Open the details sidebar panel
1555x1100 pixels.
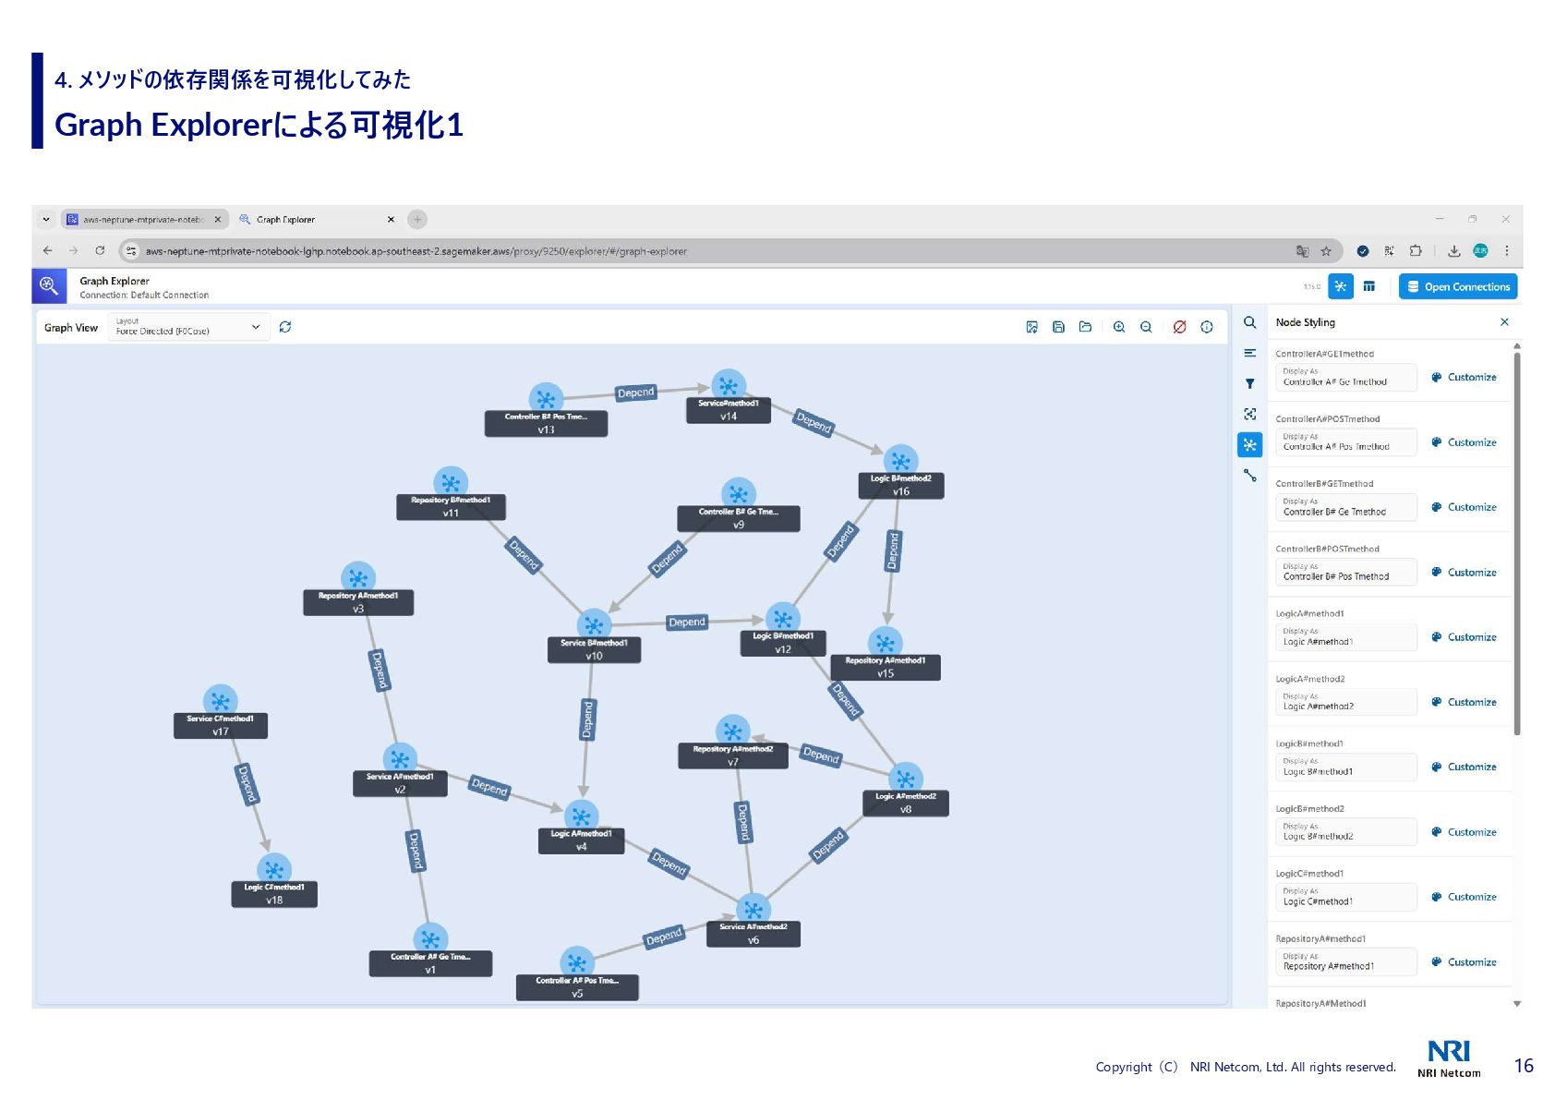[1249, 353]
